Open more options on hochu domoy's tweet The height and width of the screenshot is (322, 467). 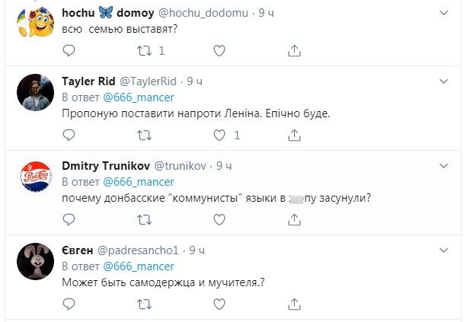[445, 14]
